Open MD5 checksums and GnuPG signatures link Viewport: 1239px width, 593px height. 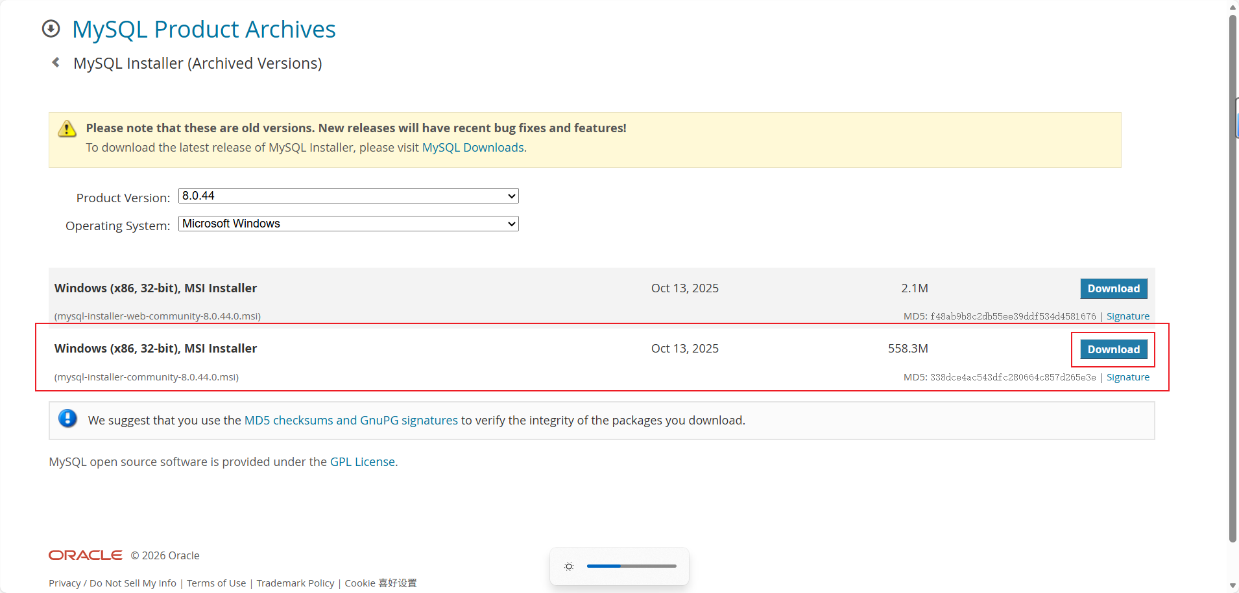pos(351,421)
